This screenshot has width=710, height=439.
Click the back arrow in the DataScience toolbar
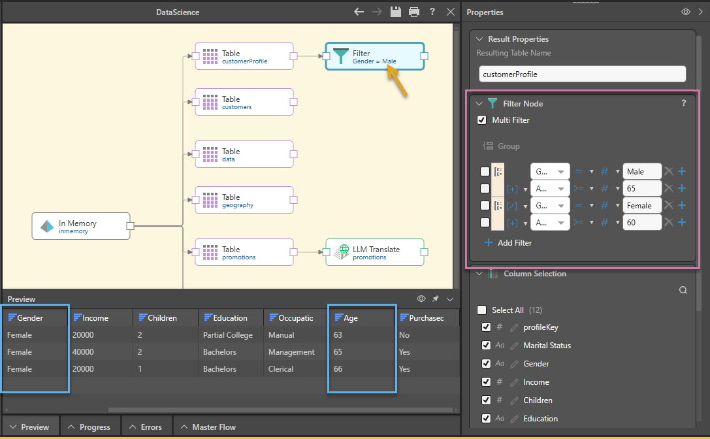pos(359,12)
